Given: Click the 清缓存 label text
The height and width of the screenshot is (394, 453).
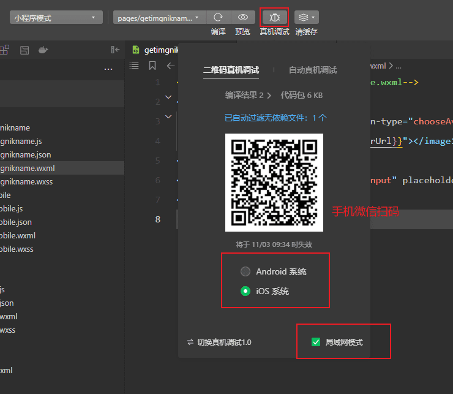Looking at the screenshot, I should click(306, 31).
